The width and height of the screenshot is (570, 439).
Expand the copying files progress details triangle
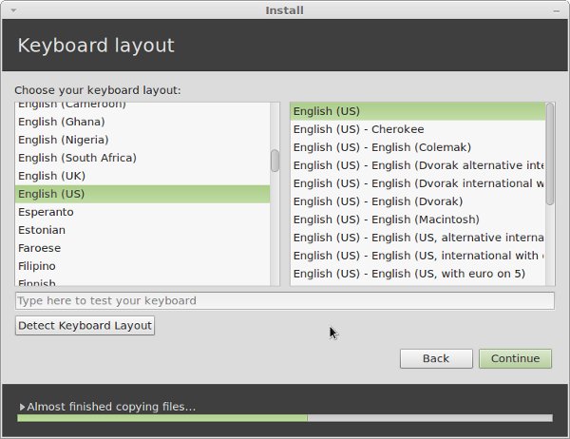click(22, 407)
